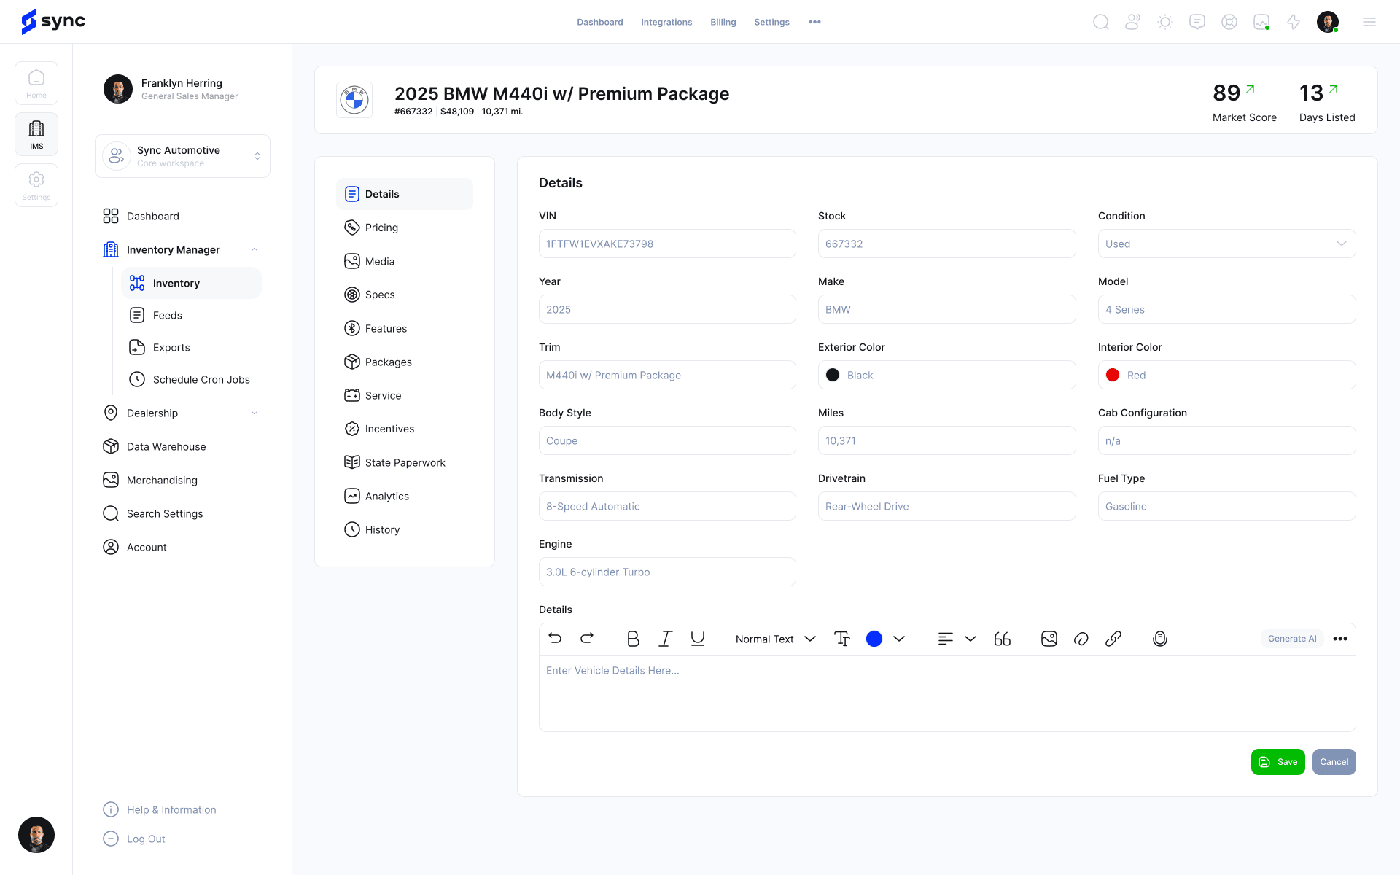Open the History tab
Image resolution: width=1400 pixels, height=875 pixels.
405,529
